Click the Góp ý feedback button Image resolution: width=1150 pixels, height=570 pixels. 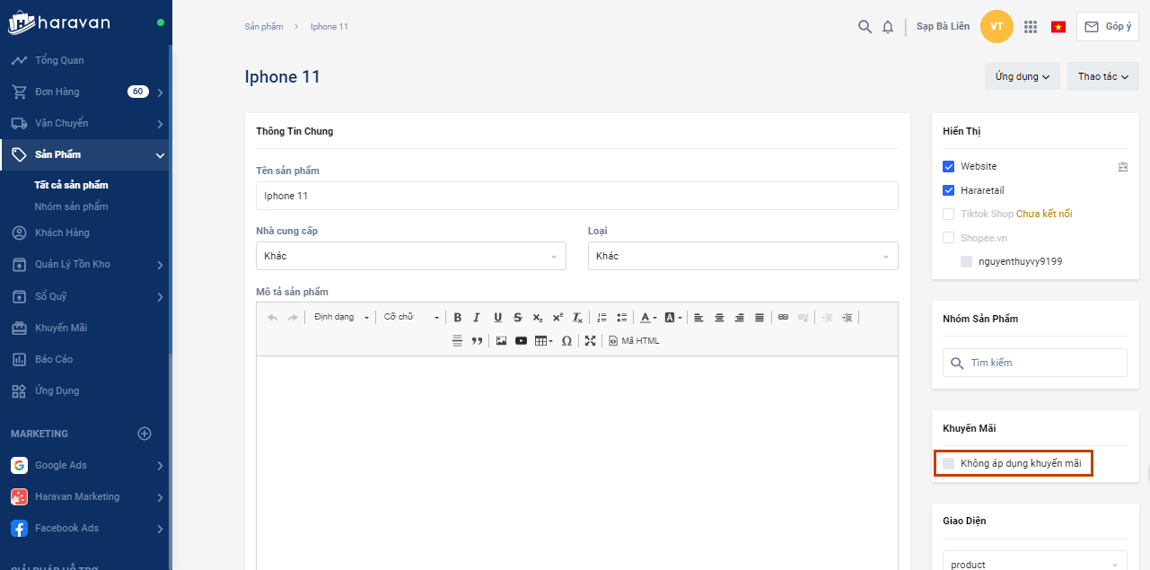[x=1108, y=27]
